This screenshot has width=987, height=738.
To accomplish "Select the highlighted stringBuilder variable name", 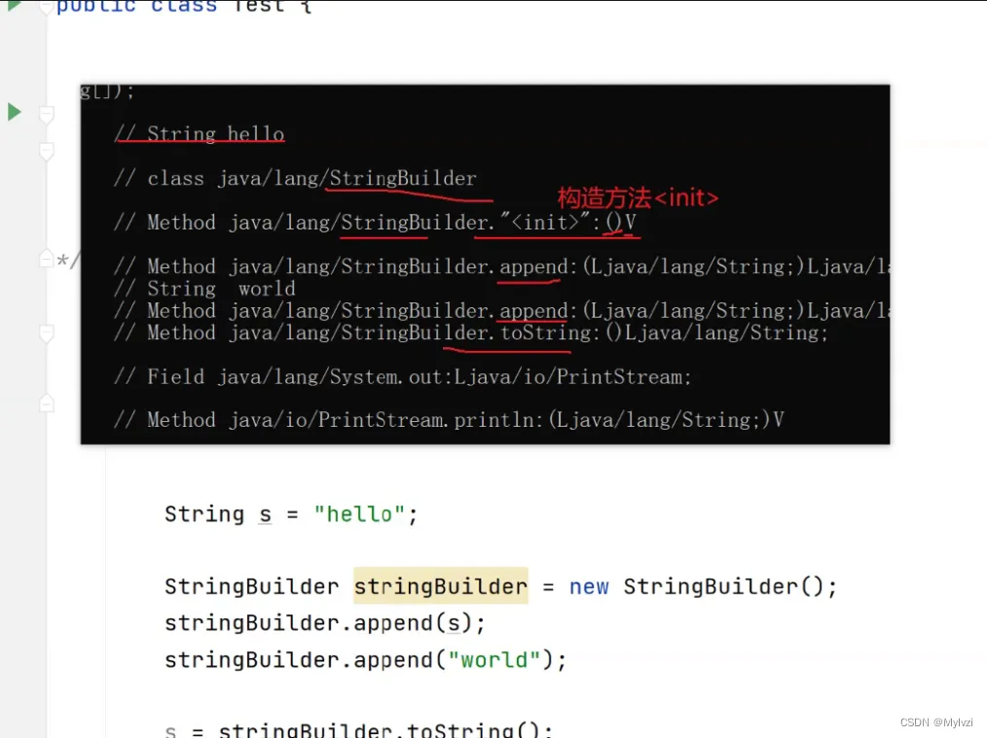I will click(441, 586).
